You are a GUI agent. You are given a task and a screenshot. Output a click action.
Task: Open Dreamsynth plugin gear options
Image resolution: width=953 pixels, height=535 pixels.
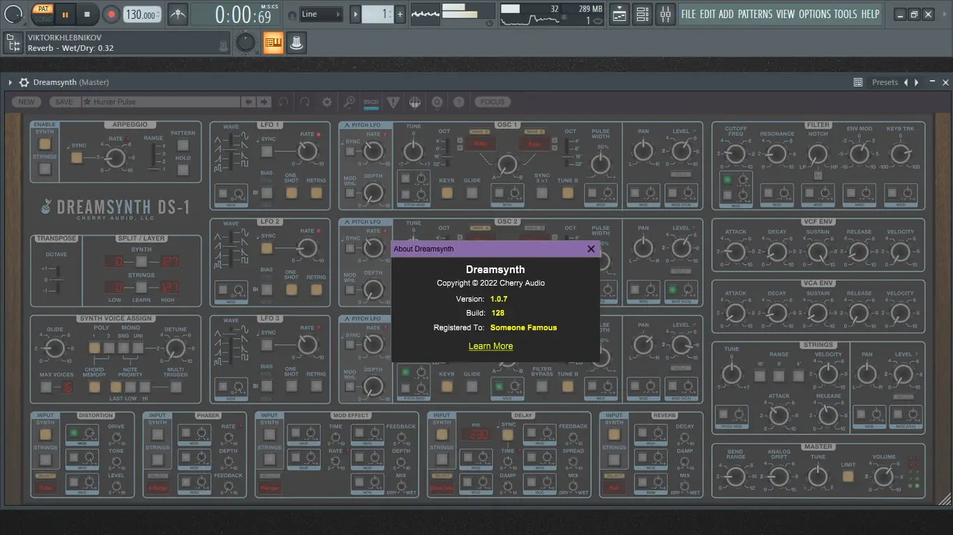click(x=24, y=82)
